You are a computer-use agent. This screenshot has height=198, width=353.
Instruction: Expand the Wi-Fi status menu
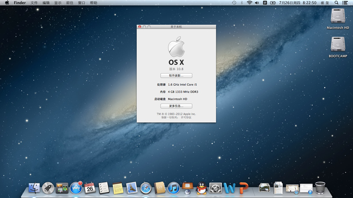249,3
